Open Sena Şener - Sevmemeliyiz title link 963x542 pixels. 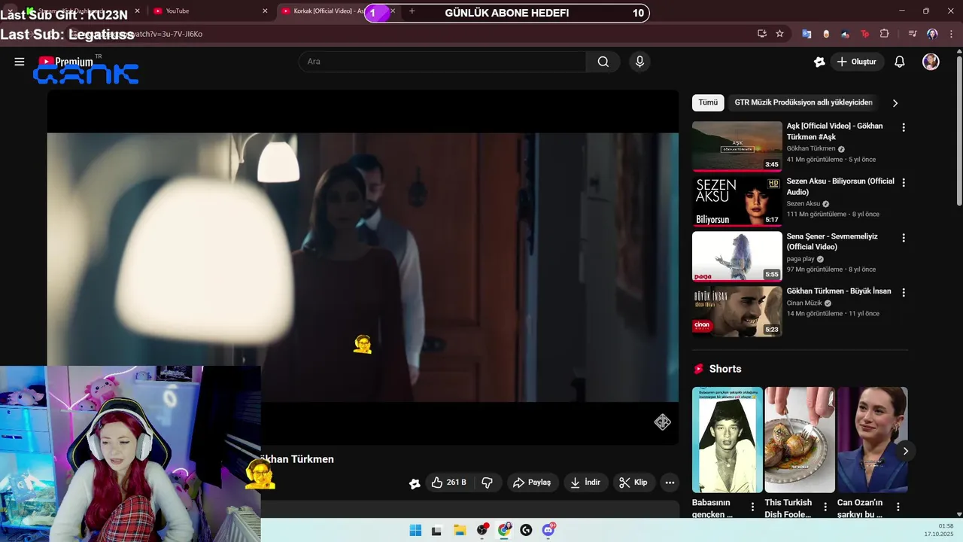[x=832, y=241]
